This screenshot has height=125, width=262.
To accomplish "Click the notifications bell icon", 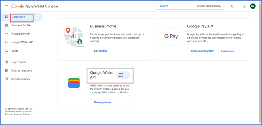I will click(232, 6).
